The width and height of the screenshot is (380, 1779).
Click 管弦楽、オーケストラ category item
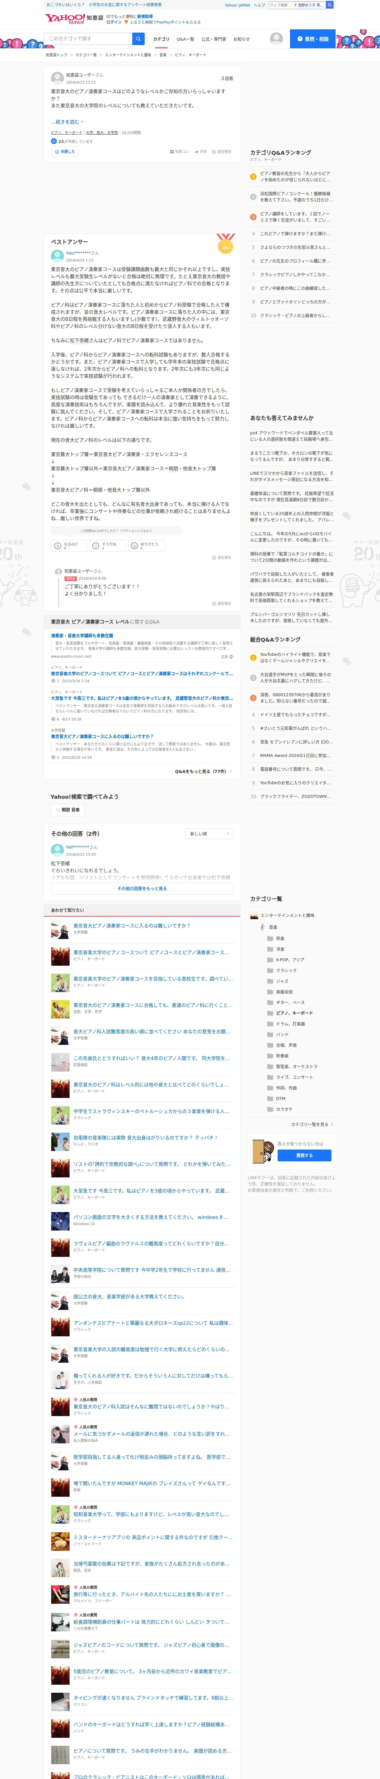pyautogui.click(x=297, y=1066)
